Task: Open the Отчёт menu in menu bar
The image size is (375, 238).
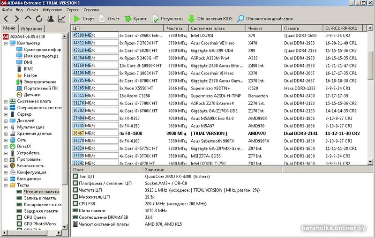Action: [x=32, y=10]
